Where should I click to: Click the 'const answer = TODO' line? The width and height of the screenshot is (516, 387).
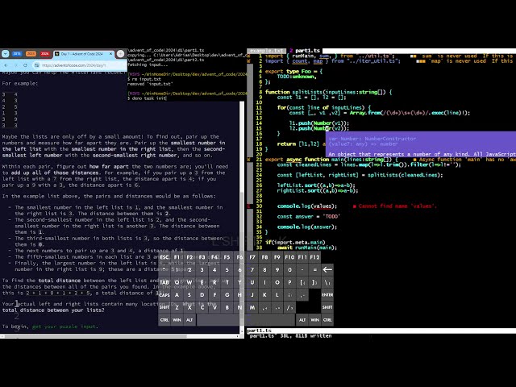[x=308, y=217]
